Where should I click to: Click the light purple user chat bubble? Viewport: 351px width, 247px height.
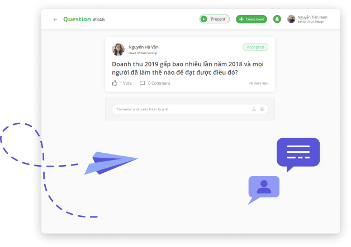coord(263,188)
